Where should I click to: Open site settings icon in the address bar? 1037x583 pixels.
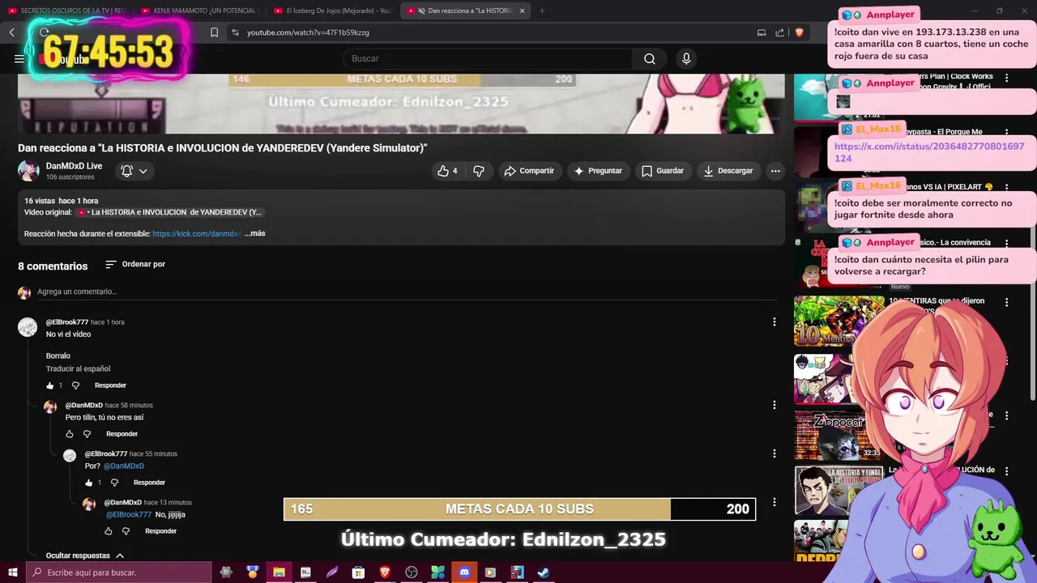(x=235, y=32)
